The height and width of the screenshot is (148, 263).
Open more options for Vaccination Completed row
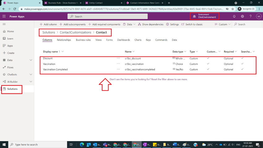pyautogui.click(x=118, y=69)
